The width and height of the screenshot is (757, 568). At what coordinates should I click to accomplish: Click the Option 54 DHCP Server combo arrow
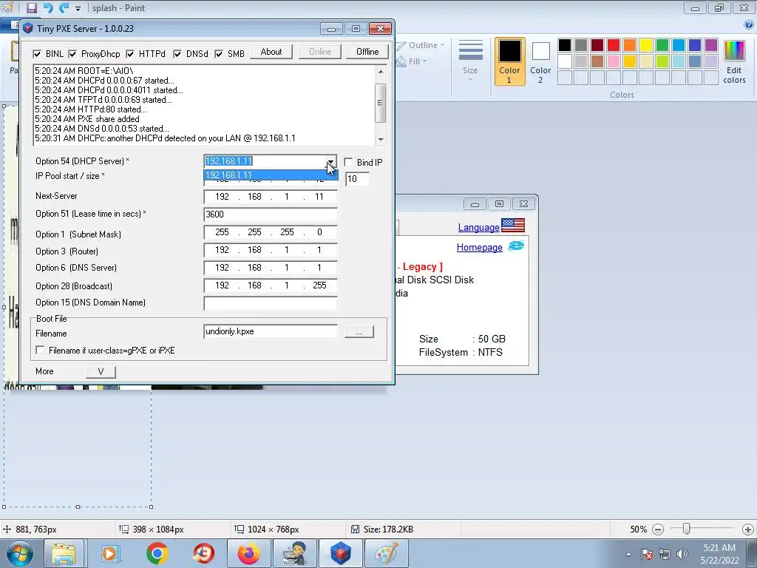pyautogui.click(x=330, y=161)
